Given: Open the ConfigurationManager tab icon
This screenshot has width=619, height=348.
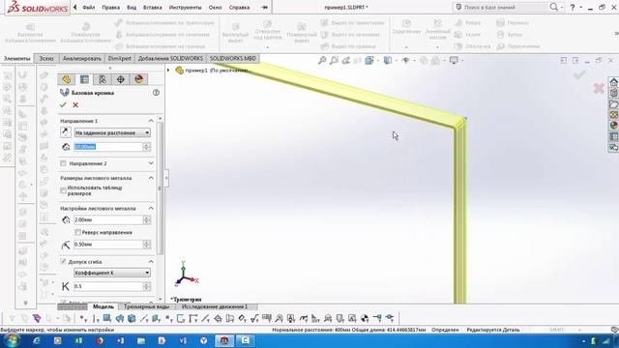Looking at the screenshot, I should click(103, 79).
